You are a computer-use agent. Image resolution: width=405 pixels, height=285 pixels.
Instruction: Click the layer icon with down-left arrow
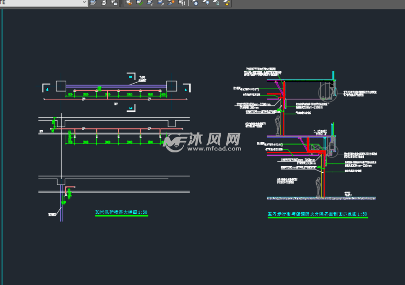150,2
